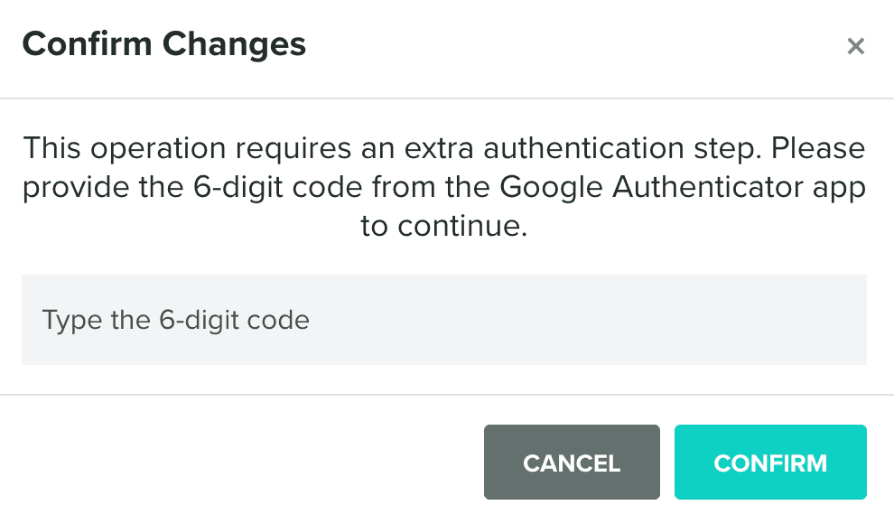Submit the code with the CONFIRM button
The width and height of the screenshot is (894, 524).
coord(770,463)
